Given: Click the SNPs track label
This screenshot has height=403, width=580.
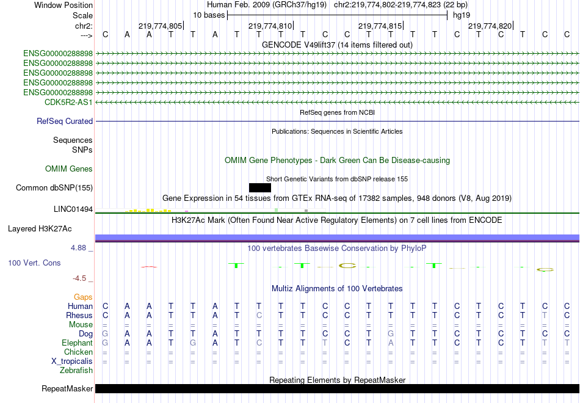Looking at the screenshot, I should (82, 150).
